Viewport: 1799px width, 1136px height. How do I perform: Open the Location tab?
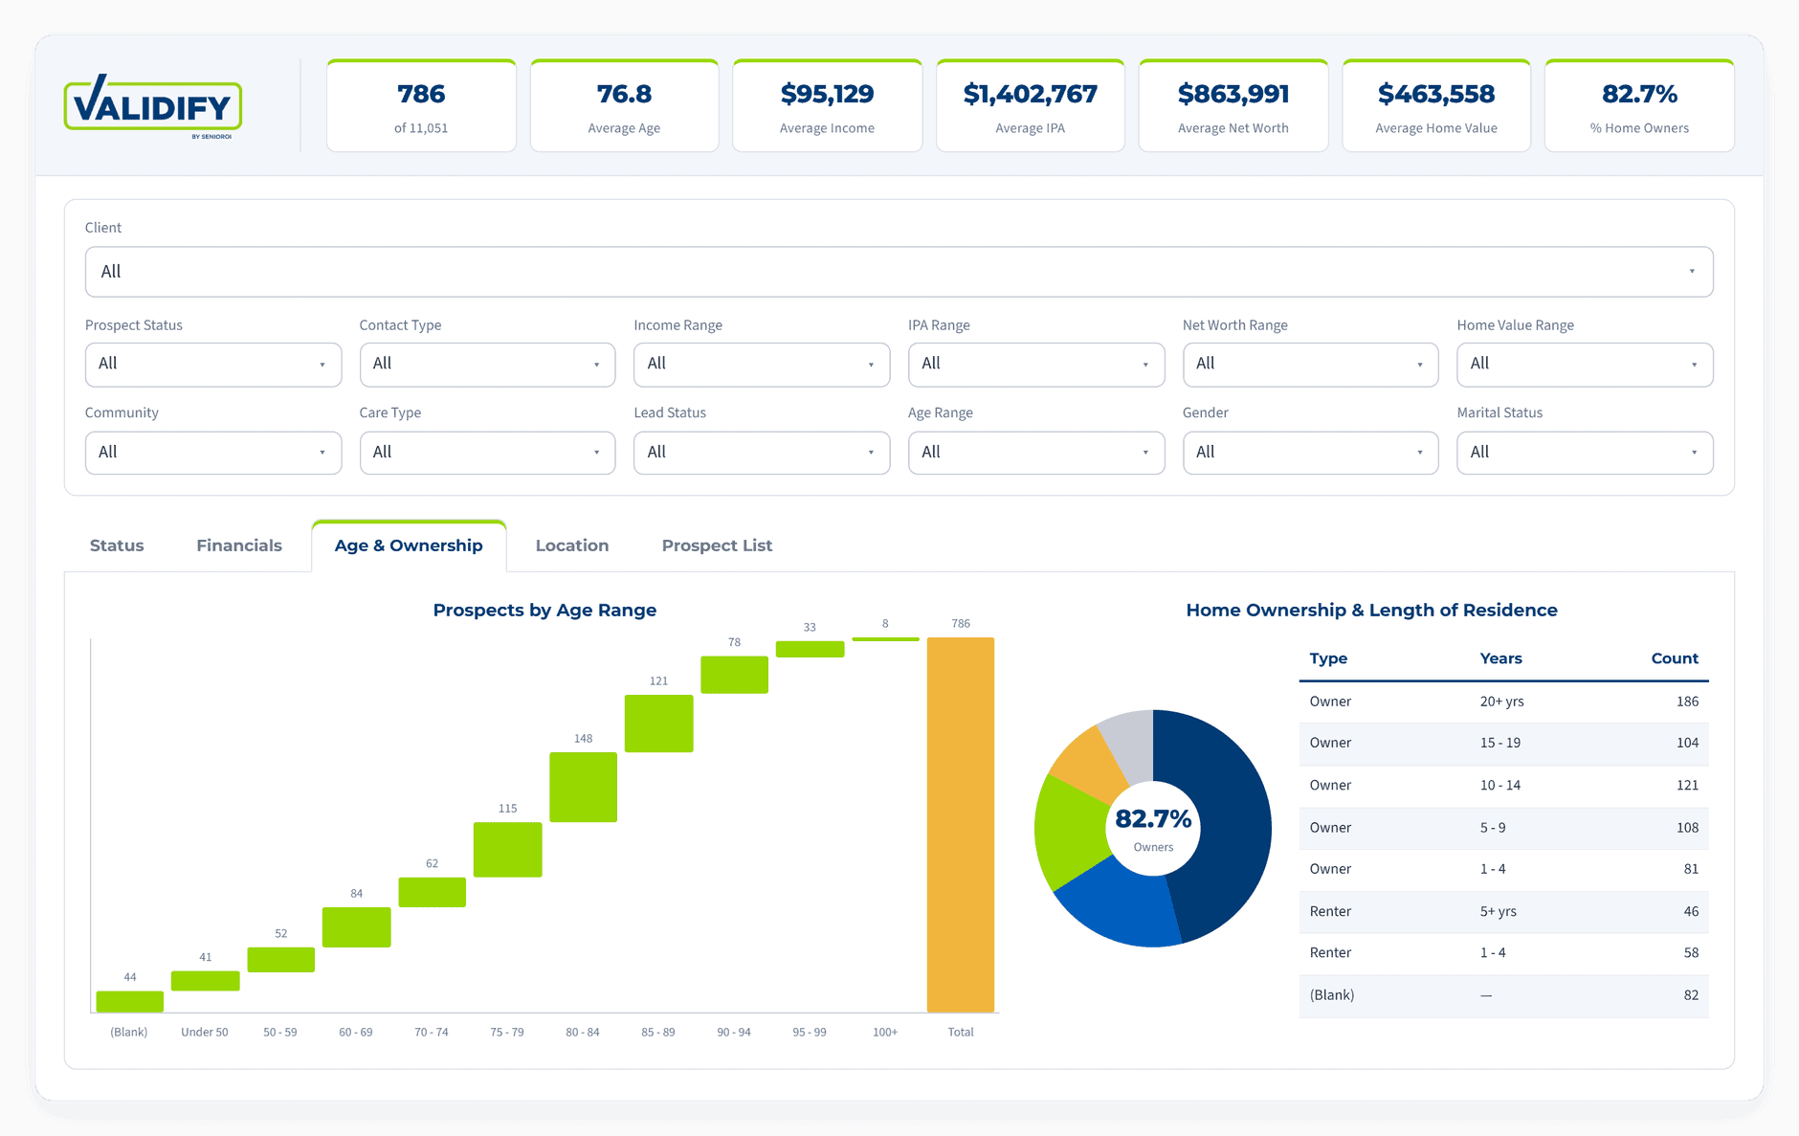point(572,546)
